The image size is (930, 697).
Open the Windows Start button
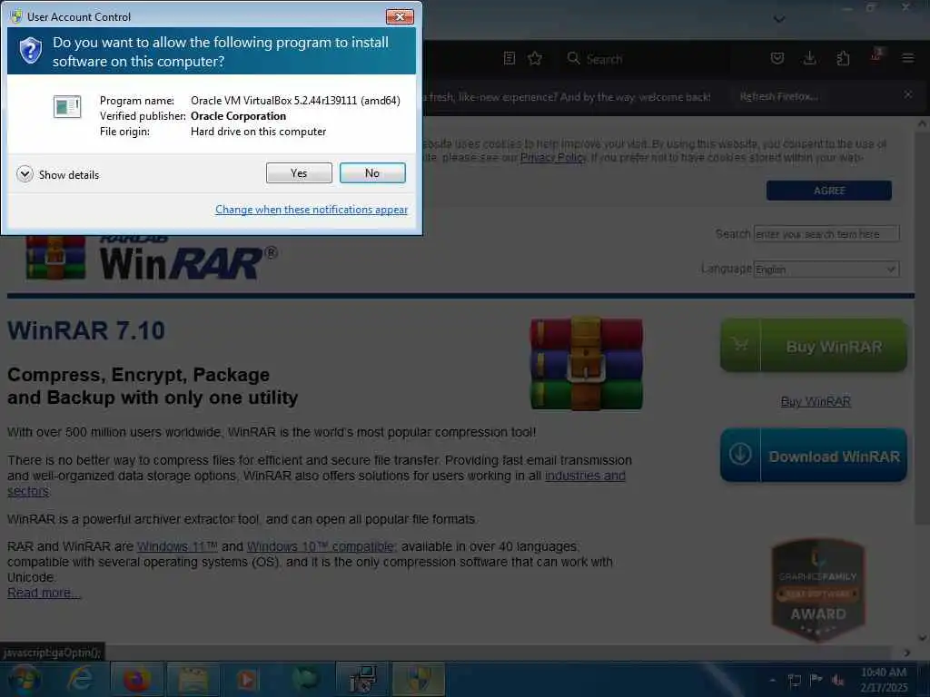coord(25,679)
